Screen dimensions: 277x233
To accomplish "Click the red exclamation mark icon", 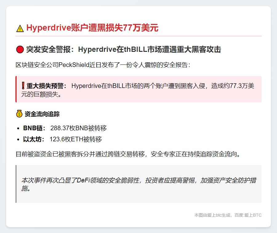I will point(23,86).
